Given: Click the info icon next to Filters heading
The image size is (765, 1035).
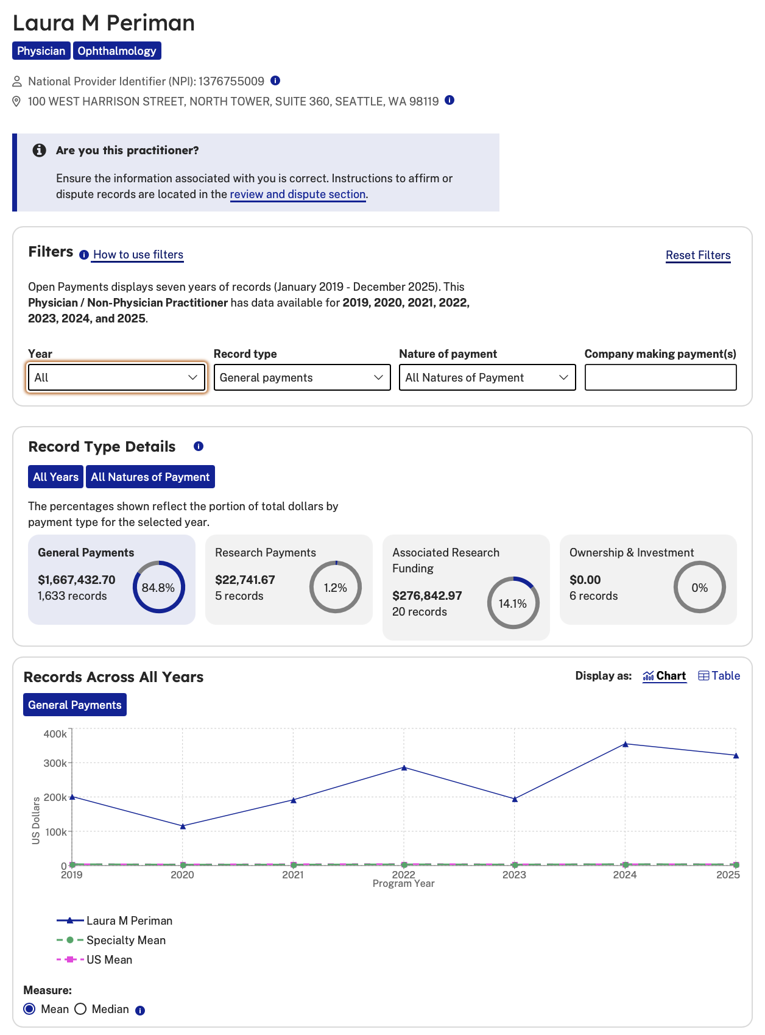Looking at the screenshot, I should [x=84, y=255].
